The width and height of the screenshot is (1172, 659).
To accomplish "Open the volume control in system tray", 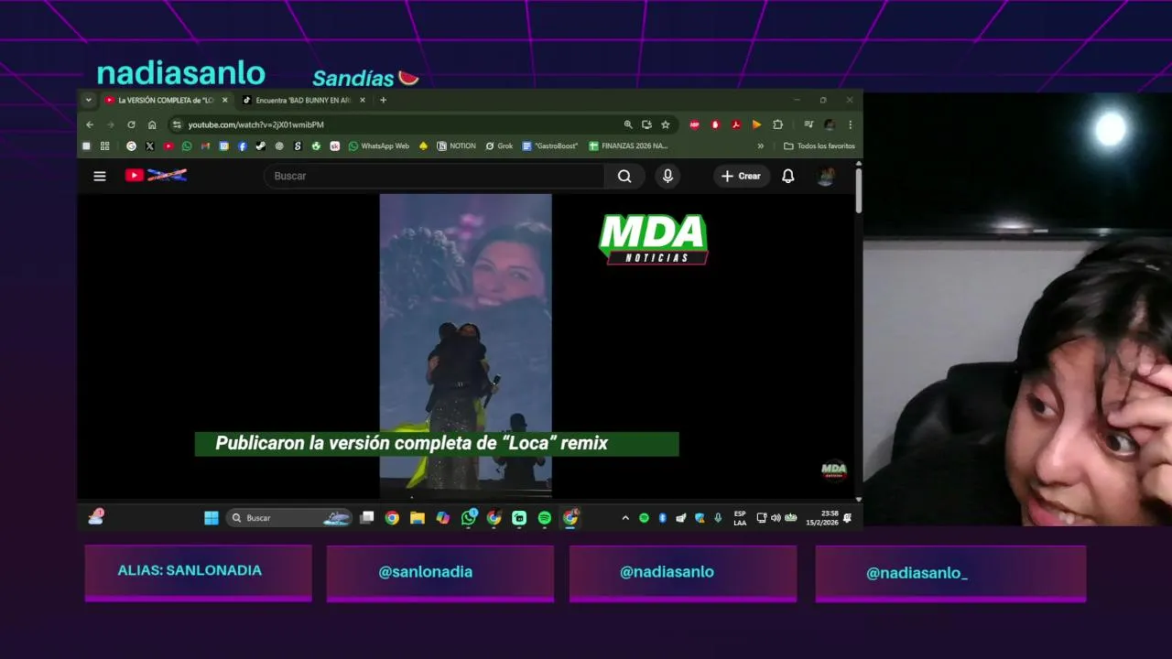I will point(776,518).
